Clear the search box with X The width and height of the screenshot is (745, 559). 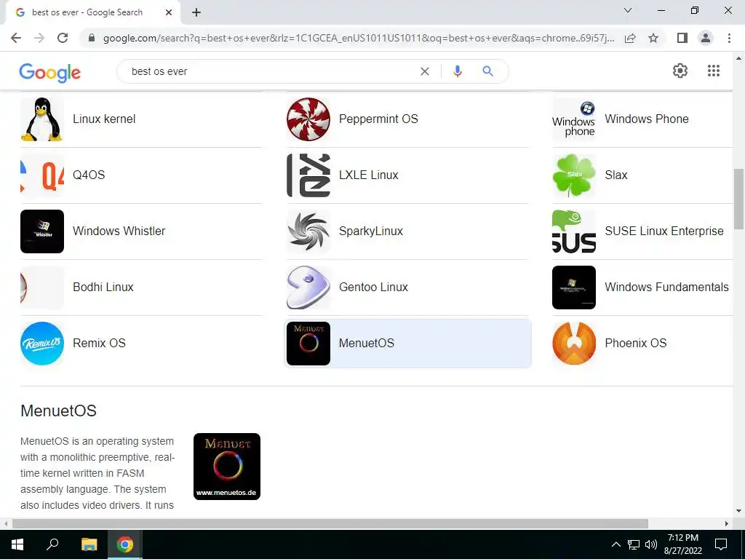425,71
